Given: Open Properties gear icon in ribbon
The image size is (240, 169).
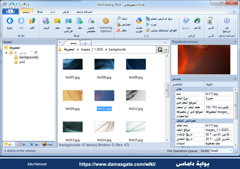Looking at the screenshot, I should click(x=119, y=24).
